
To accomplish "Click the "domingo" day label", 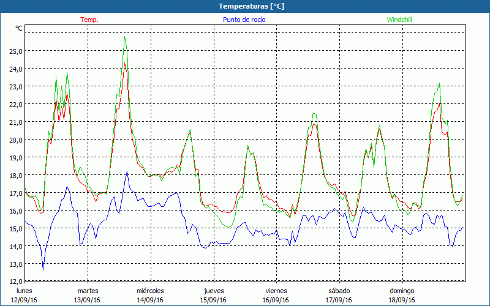I will 402,291.
